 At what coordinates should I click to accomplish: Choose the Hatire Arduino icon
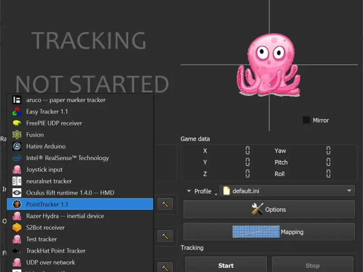(17, 146)
